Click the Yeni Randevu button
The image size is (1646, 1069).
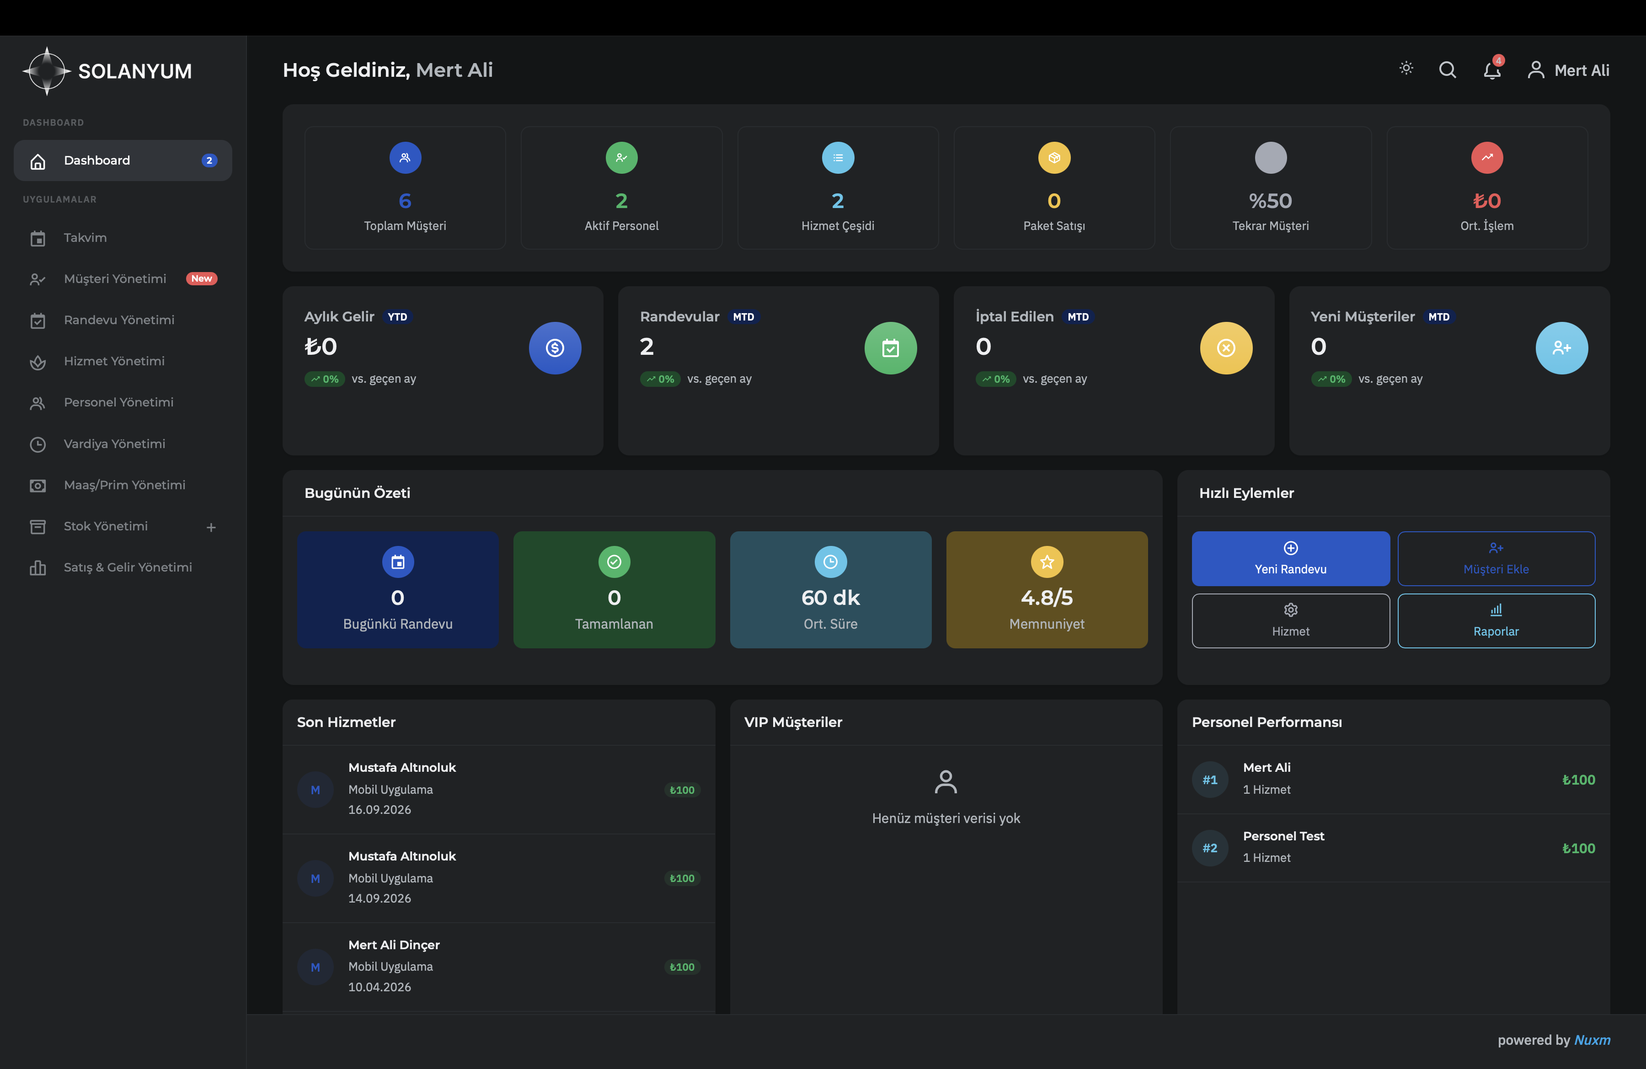tap(1291, 559)
